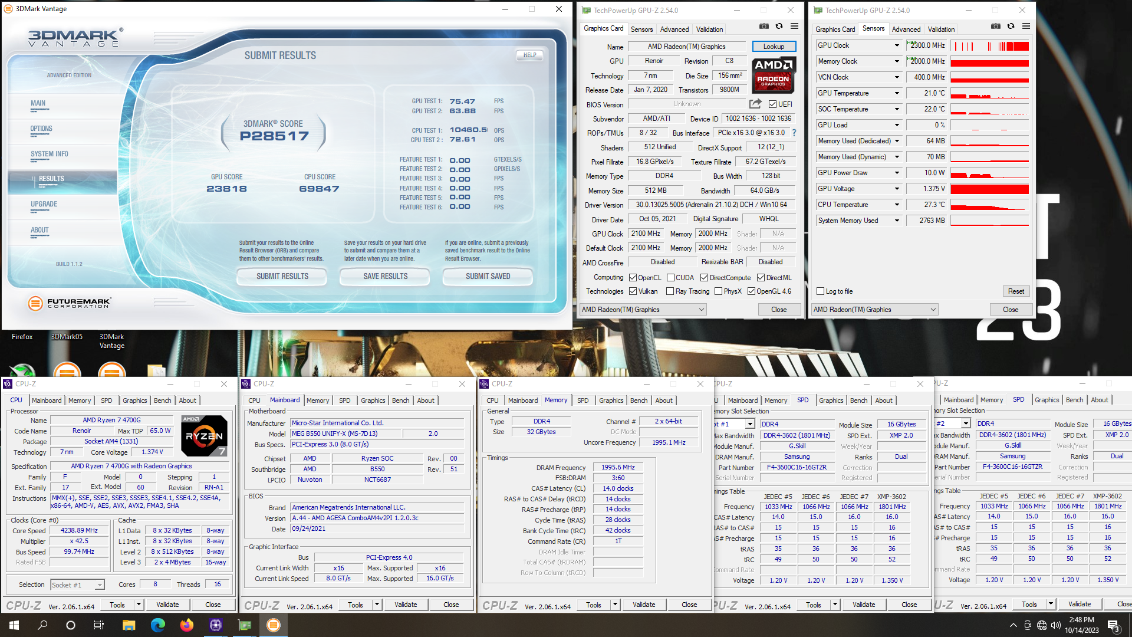The width and height of the screenshot is (1132, 637).
Task: Click SUBMIT SAVED button in 3DMark Vantage
Action: pyautogui.click(x=488, y=276)
